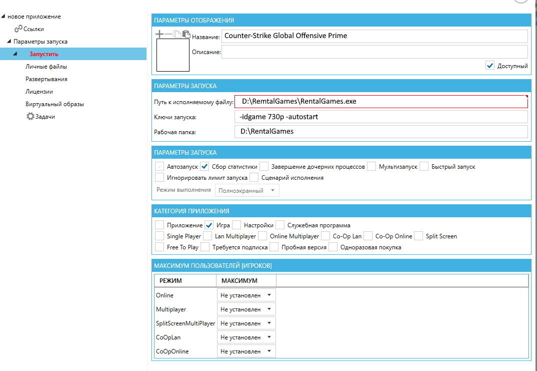Viewport: 537px width, 371px height.
Task: Click the empty application image thumbnail box
Action: pyautogui.click(x=173, y=55)
